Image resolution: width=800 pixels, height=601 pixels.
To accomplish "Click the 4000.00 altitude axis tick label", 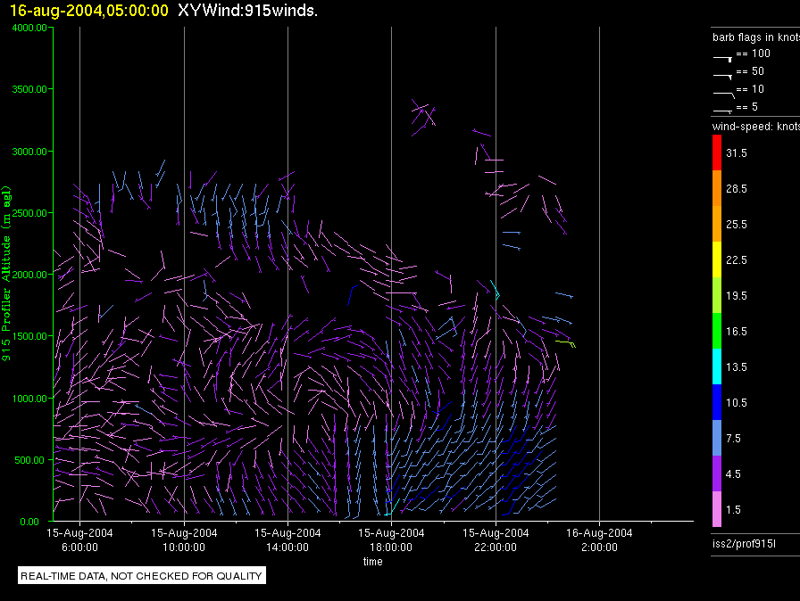I will (29, 28).
